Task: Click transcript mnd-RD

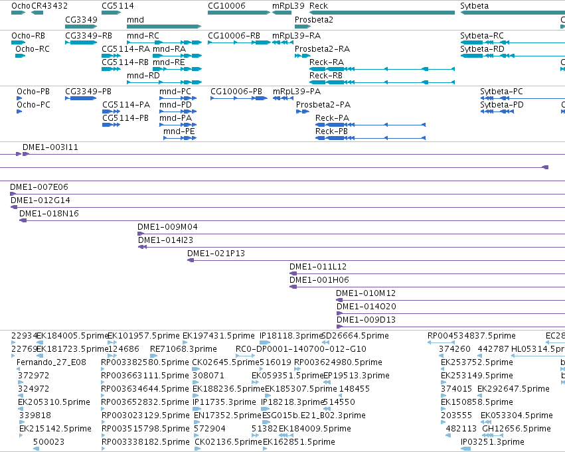Action: click(x=164, y=82)
